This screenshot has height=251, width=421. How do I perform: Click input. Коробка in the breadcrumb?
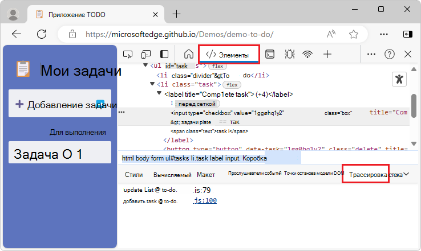[x=246, y=158]
